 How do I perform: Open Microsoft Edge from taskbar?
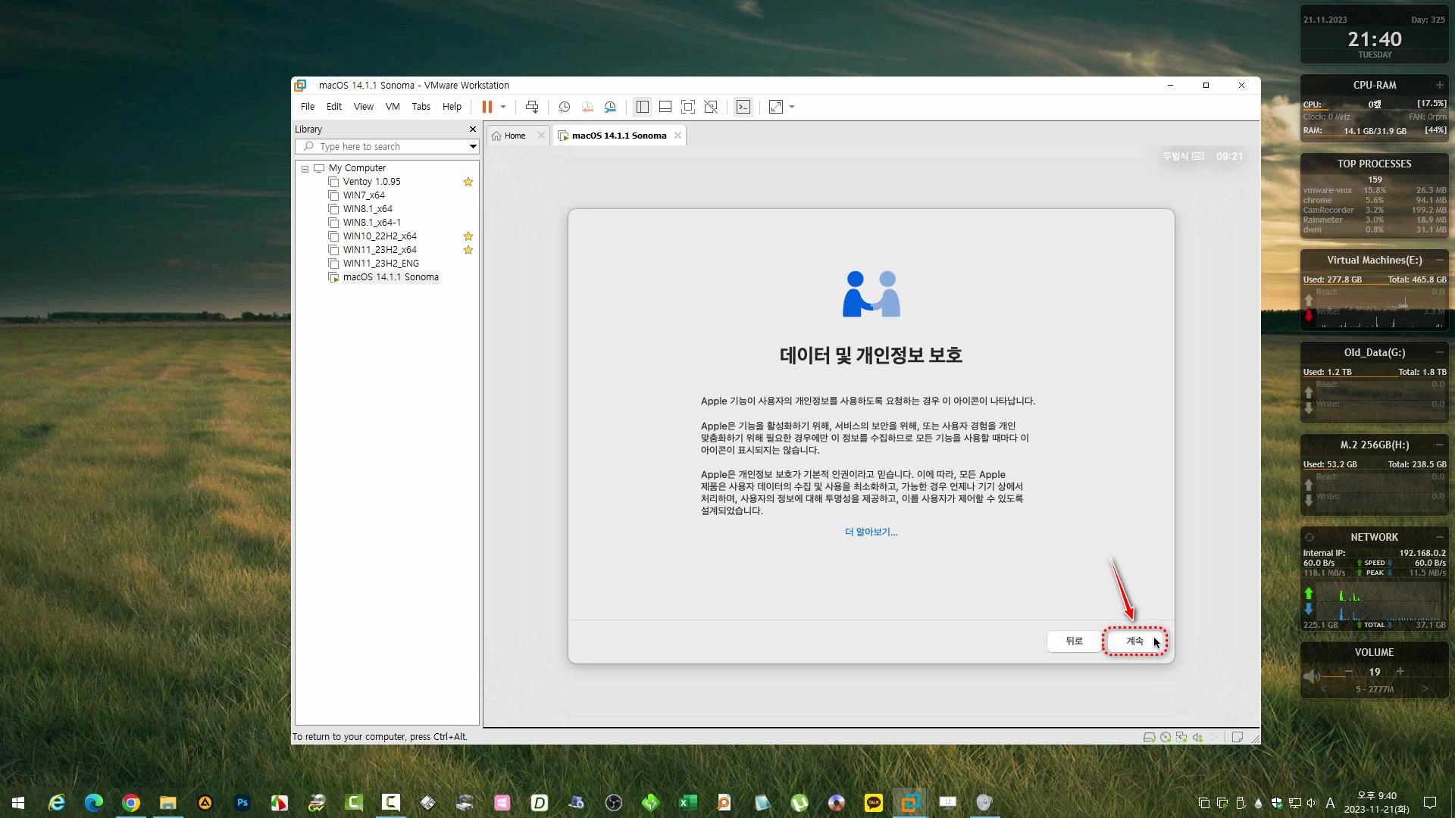(94, 803)
